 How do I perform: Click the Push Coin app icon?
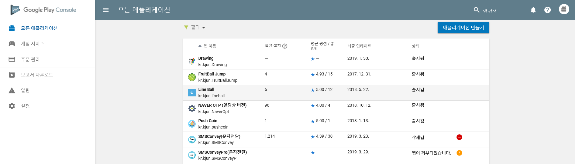[192, 124]
